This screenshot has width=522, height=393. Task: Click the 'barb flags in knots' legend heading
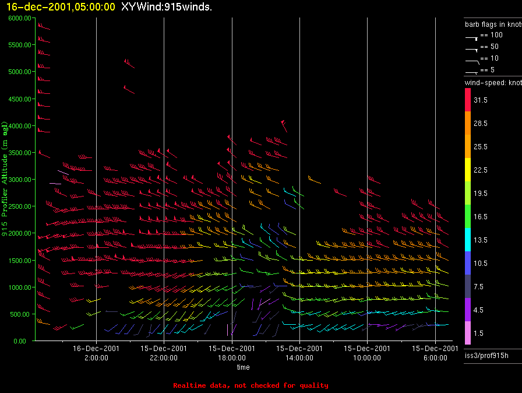click(493, 24)
